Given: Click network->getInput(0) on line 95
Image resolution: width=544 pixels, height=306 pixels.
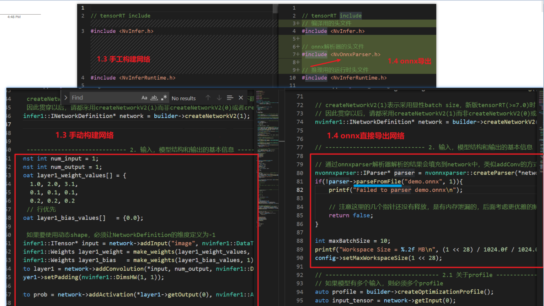Looking at the screenshot, I should click(420, 301).
